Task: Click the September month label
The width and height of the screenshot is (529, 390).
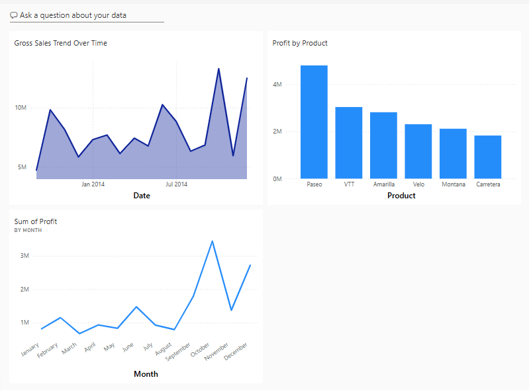Action: click(x=178, y=352)
